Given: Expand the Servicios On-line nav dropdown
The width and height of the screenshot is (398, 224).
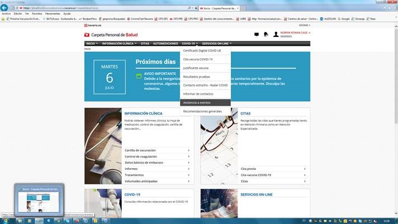Looking at the screenshot, I should tap(216, 43).
